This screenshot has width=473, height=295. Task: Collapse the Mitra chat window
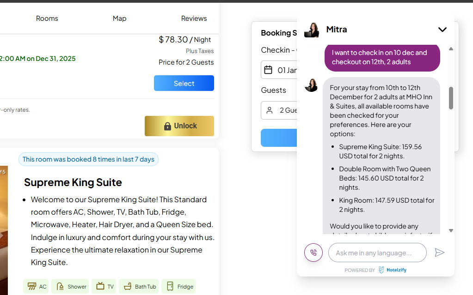[442, 30]
